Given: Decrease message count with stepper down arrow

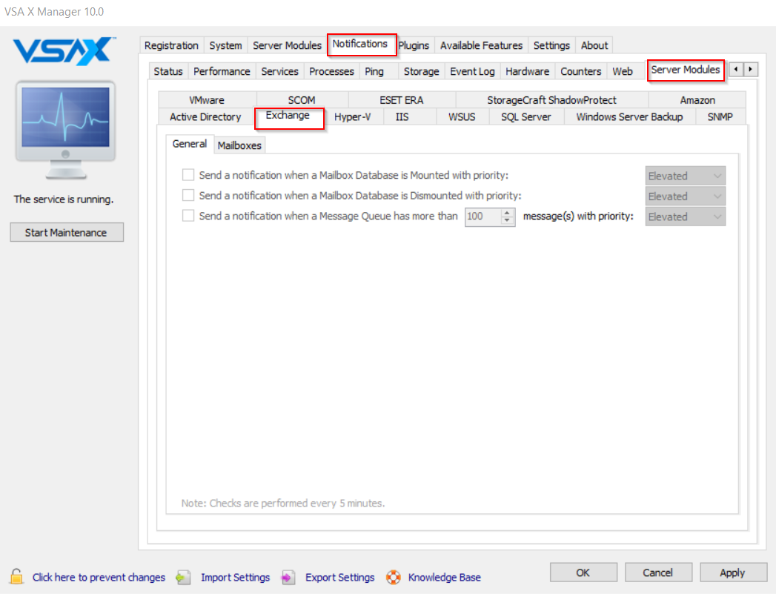Looking at the screenshot, I should tap(507, 220).
